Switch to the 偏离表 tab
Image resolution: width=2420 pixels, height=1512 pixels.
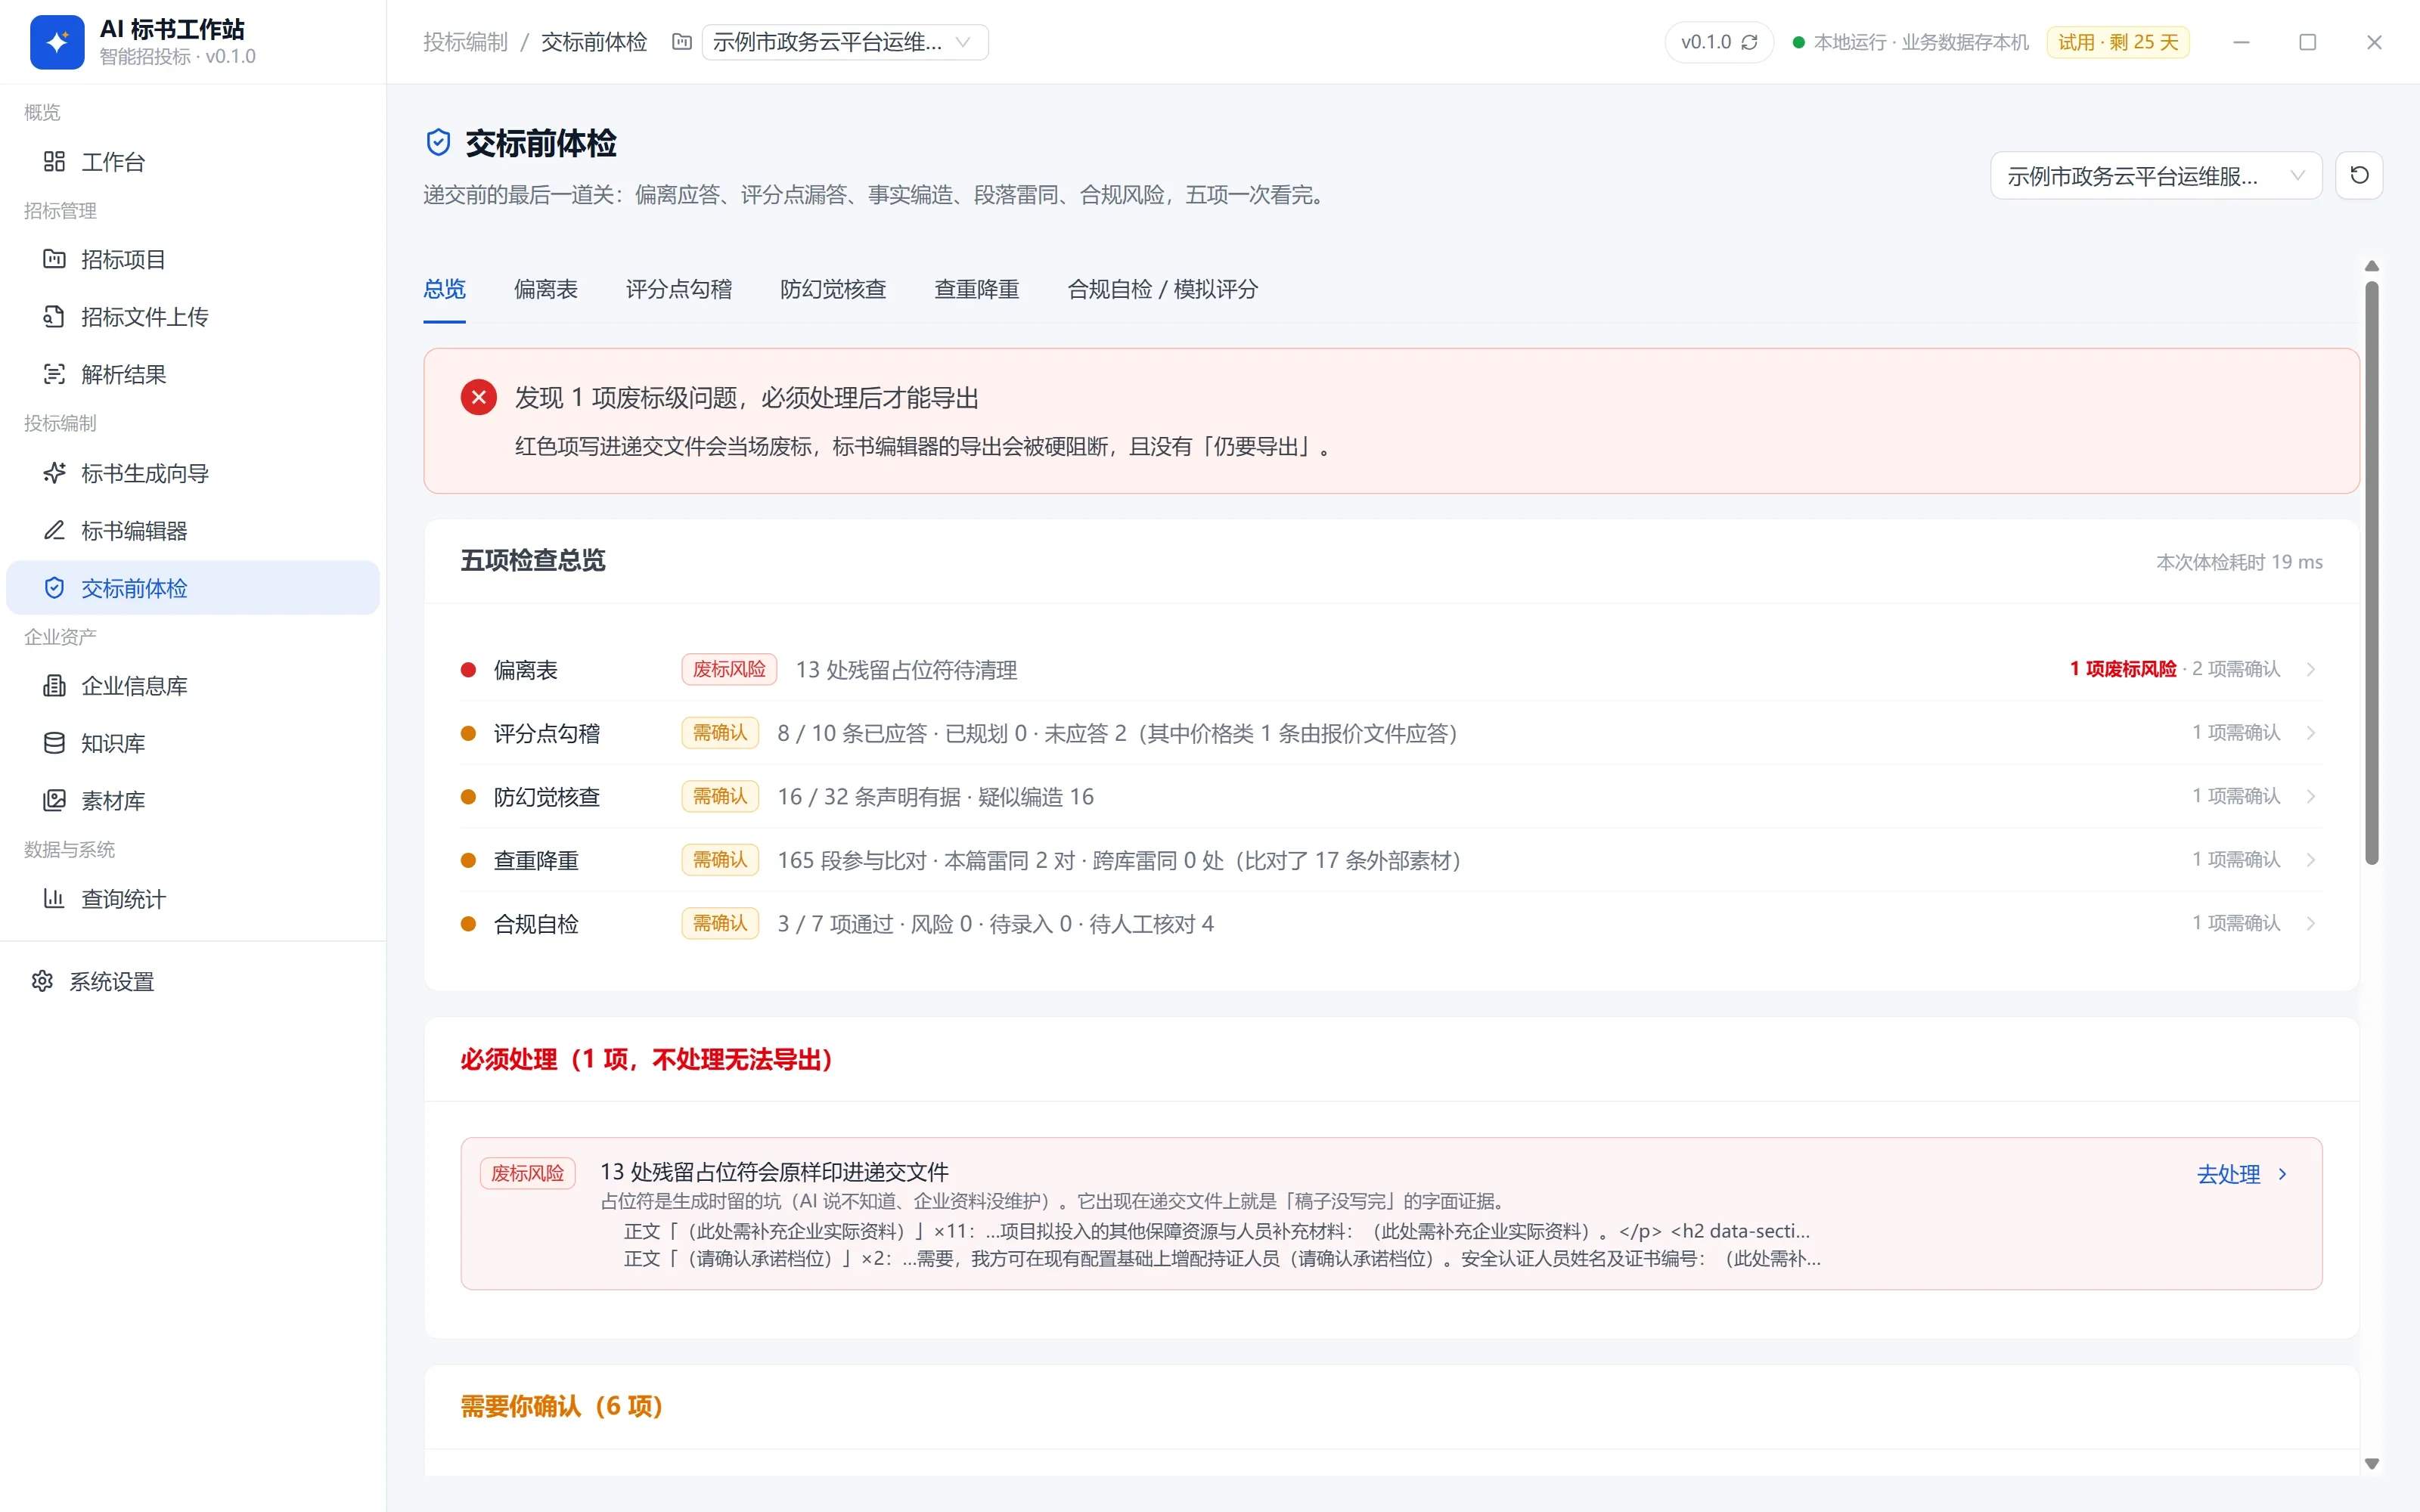545,289
